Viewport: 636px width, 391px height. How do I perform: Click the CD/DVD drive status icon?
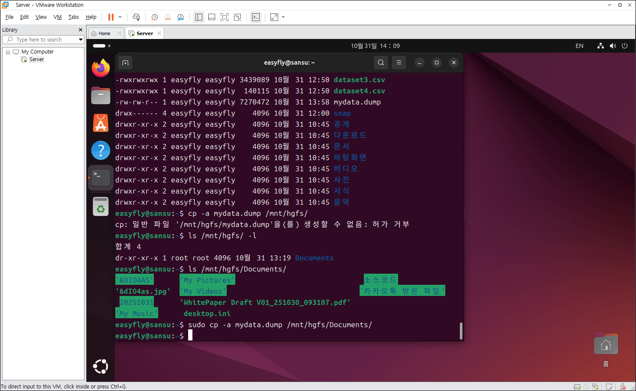click(x=587, y=387)
